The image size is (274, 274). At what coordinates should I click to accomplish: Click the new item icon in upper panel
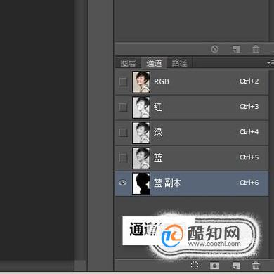236,49
